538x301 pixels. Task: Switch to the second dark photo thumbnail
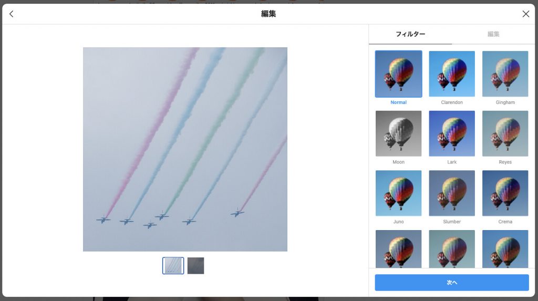[195, 266]
